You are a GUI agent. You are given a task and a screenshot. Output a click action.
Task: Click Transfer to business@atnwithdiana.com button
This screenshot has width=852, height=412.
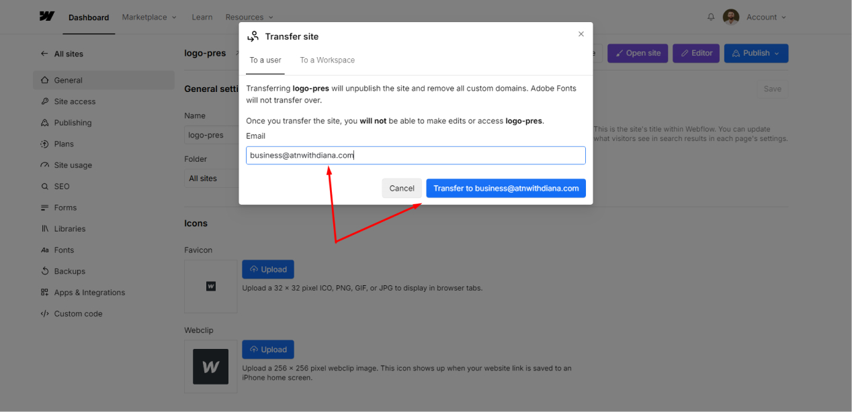[x=506, y=188]
